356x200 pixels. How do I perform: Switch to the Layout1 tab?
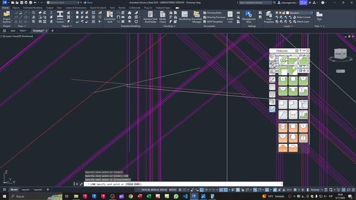point(26,189)
